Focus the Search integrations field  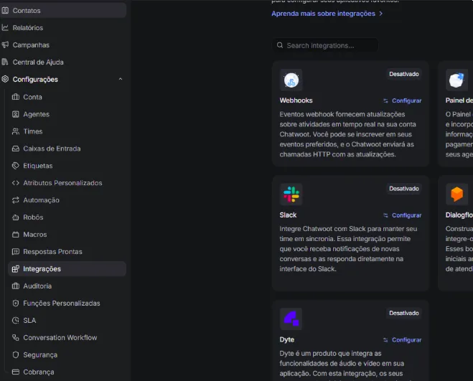pos(325,45)
